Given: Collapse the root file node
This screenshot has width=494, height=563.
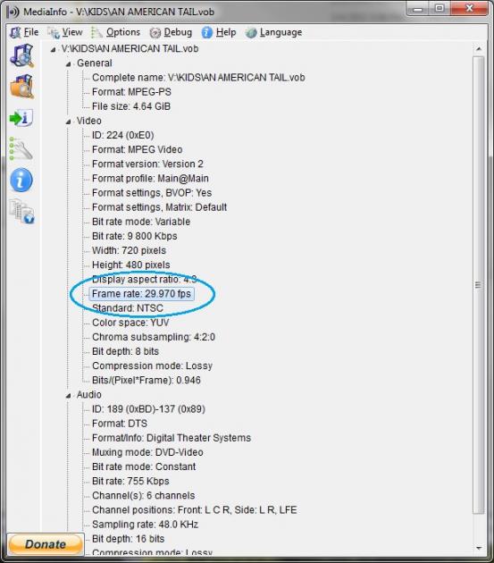Looking at the screenshot, I should (53, 49).
